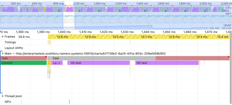The image size is (232, 105).
Task: Select the red striped long Task at left
Action: [x=23, y=58]
